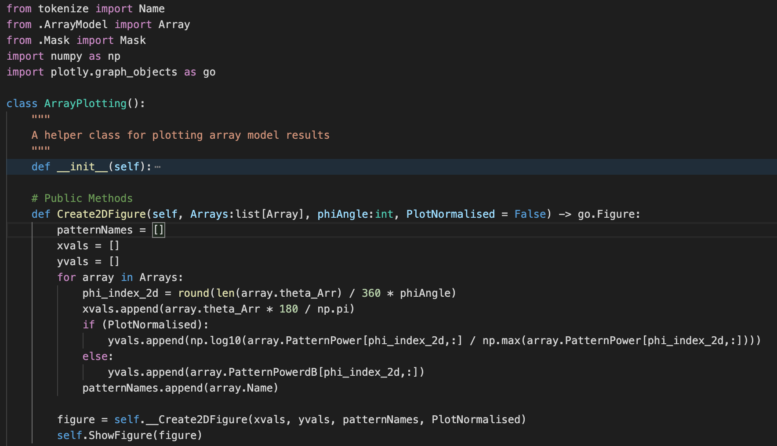The width and height of the screenshot is (777, 446).
Task: Click the ellipsis after def __init__(self):
Action: pos(157,167)
